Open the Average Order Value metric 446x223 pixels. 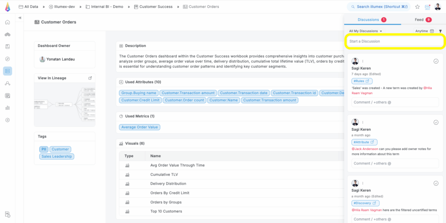point(140,127)
